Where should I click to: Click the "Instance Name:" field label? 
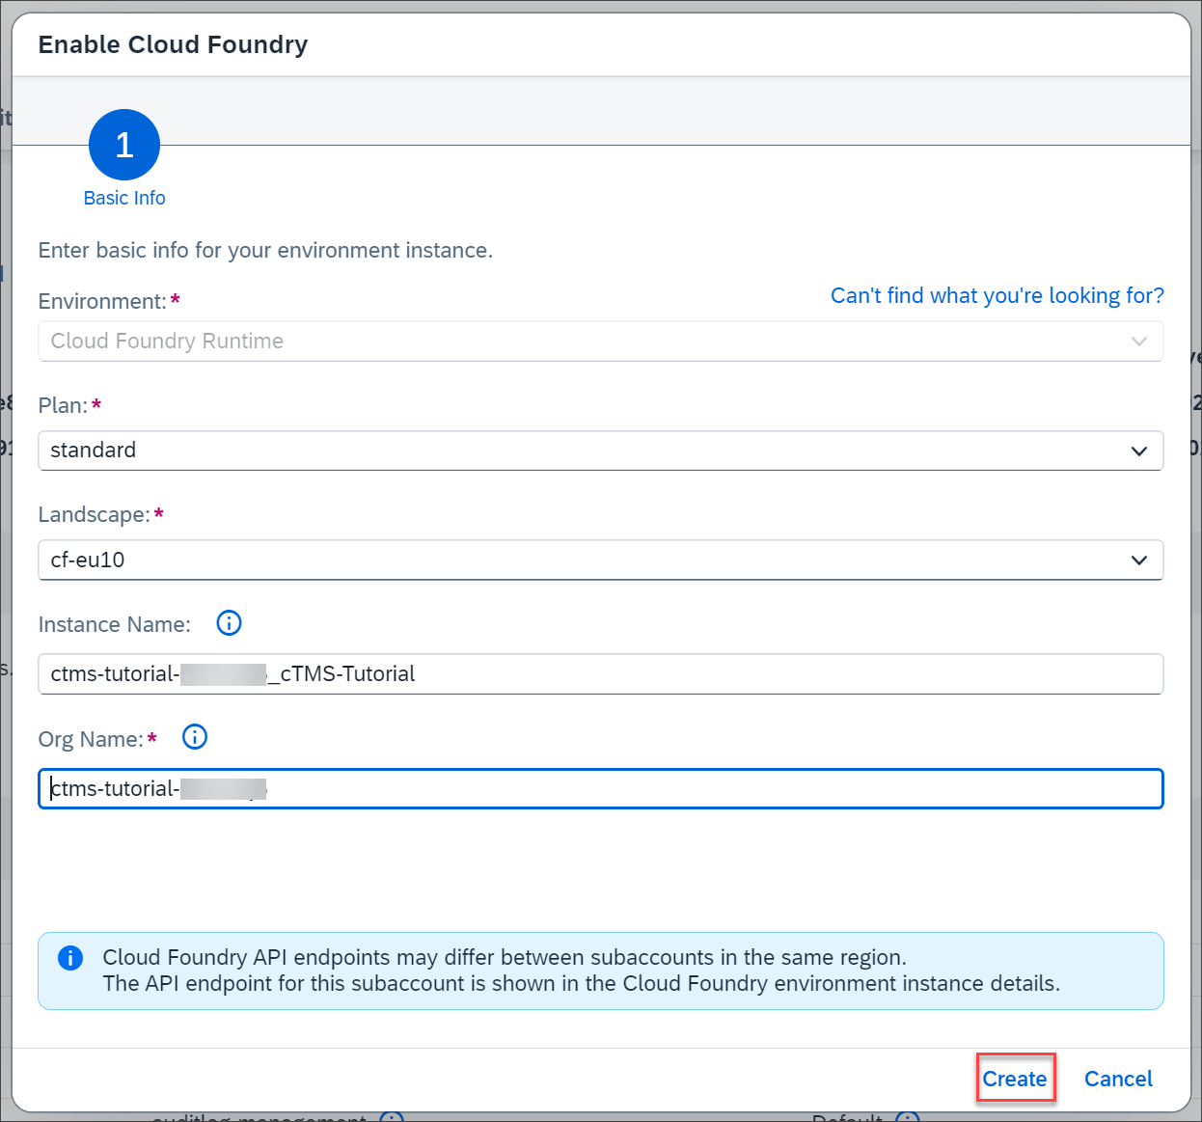(x=114, y=624)
